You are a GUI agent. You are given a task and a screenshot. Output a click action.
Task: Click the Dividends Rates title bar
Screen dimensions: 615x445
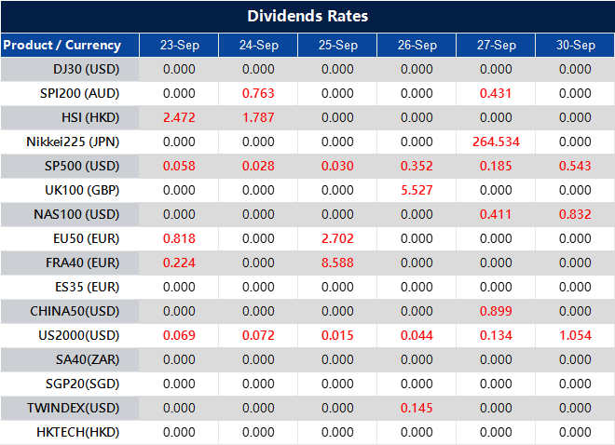(x=307, y=17)
